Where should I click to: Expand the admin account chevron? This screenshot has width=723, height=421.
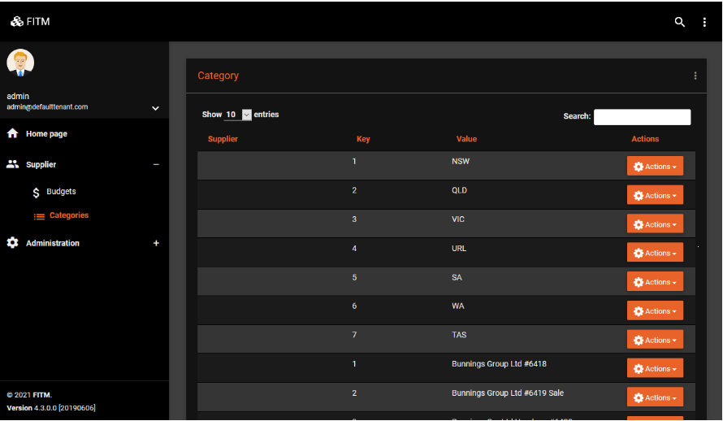click(x=155, y=108)
